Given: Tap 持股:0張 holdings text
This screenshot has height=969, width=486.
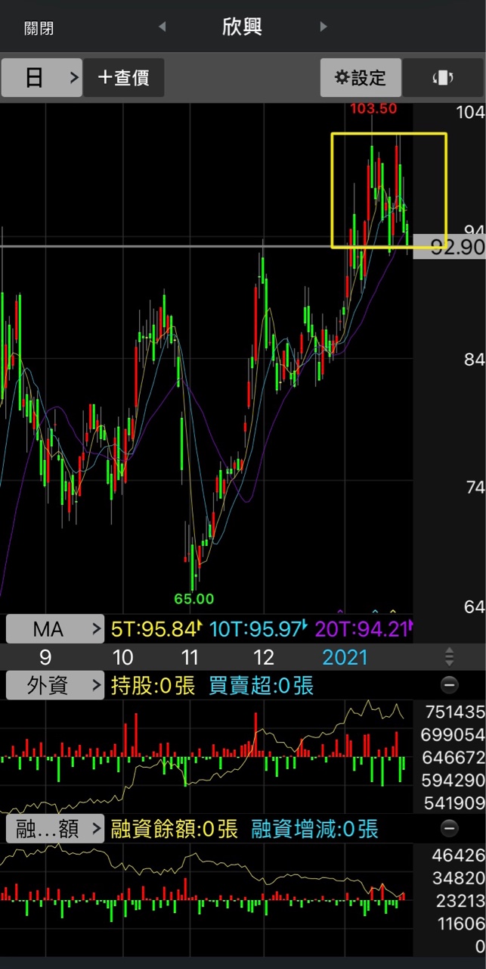Looking at the screenshot, I should [x=153, y=686].
